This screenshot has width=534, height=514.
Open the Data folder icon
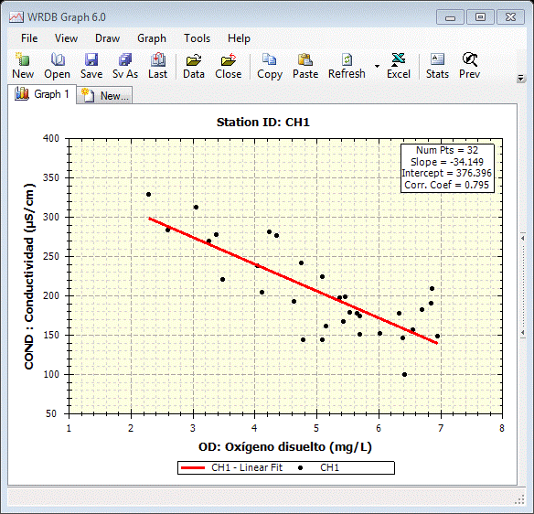coord(194,66)
